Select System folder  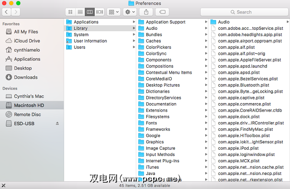(x=100, y=34)
